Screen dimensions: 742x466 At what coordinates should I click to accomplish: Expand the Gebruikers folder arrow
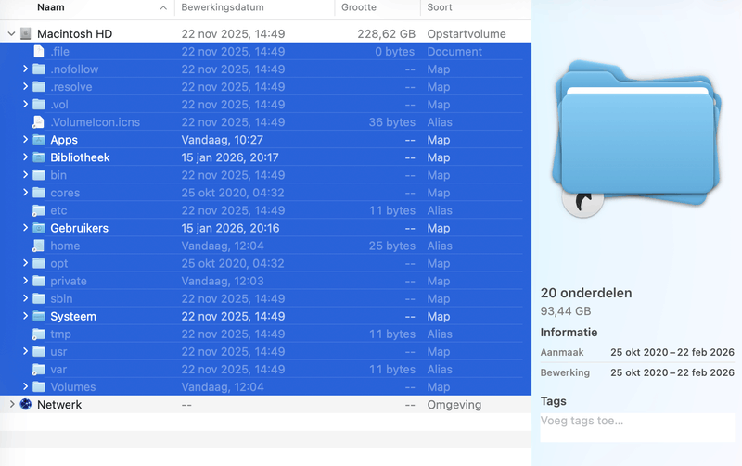[x=26, y=228]
